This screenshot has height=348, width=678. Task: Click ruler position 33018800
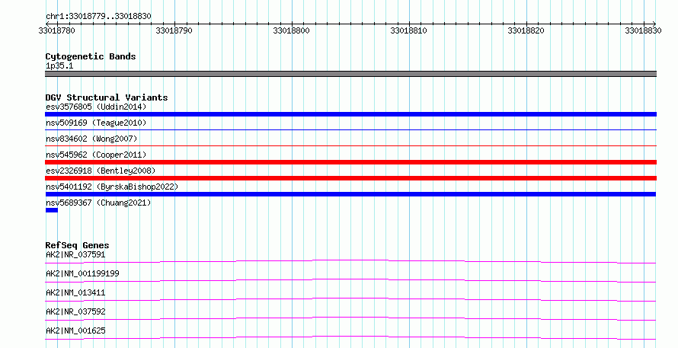tap(291, 30)
